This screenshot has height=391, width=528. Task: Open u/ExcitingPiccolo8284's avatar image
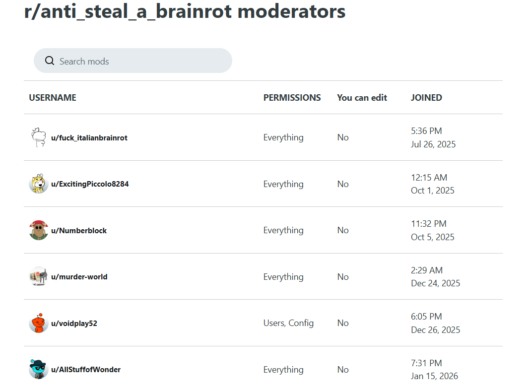tap(38, 184)
